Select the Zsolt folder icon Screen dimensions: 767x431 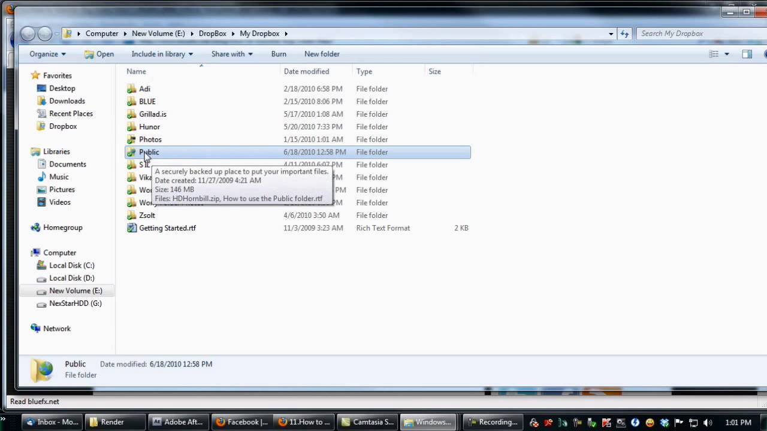pyautogui.click(x=132, y=215)
